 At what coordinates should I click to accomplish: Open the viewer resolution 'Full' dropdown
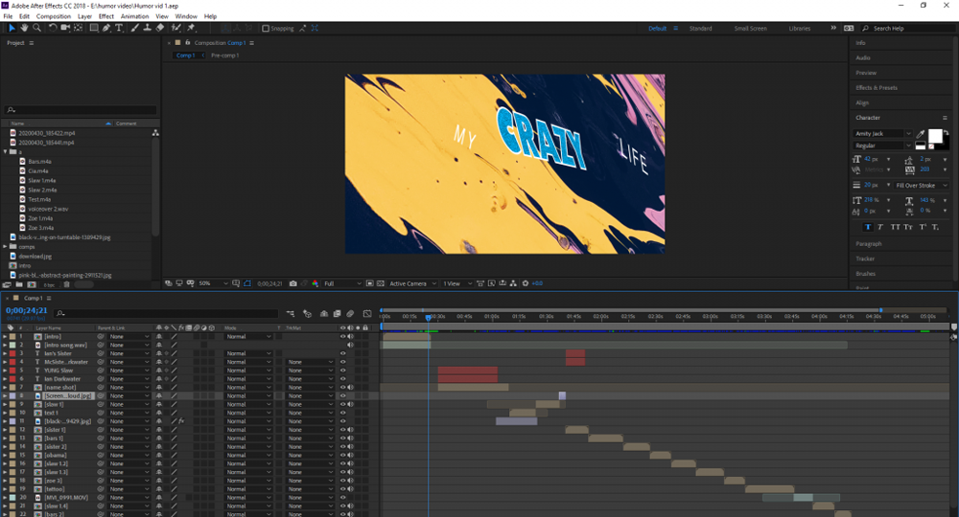tap(342, 283)
